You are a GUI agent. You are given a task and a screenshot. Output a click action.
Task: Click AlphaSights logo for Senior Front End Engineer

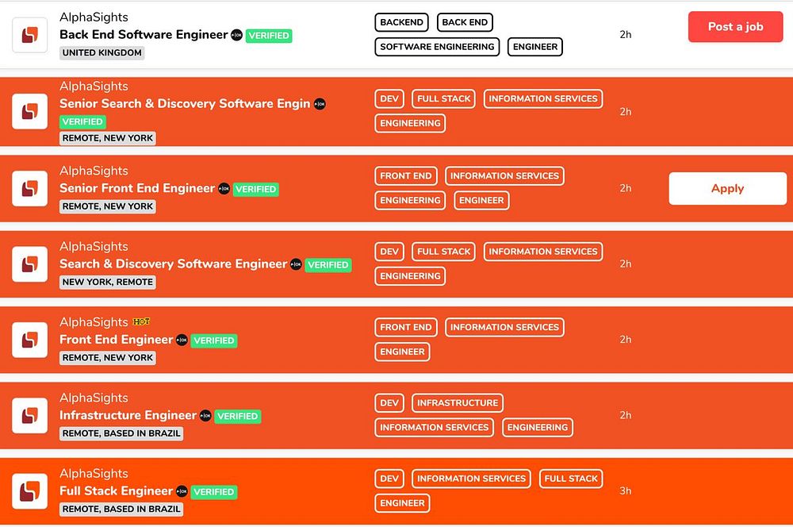[x=30, y=188]
